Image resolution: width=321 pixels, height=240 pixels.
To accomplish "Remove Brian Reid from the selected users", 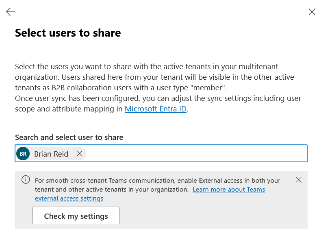I will tap(80, 153).
